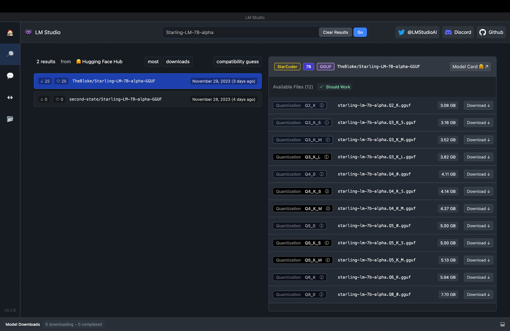Click the LM Studio logo icon
The width and height of the screenshot is (510, 331).
click(29, 32)
